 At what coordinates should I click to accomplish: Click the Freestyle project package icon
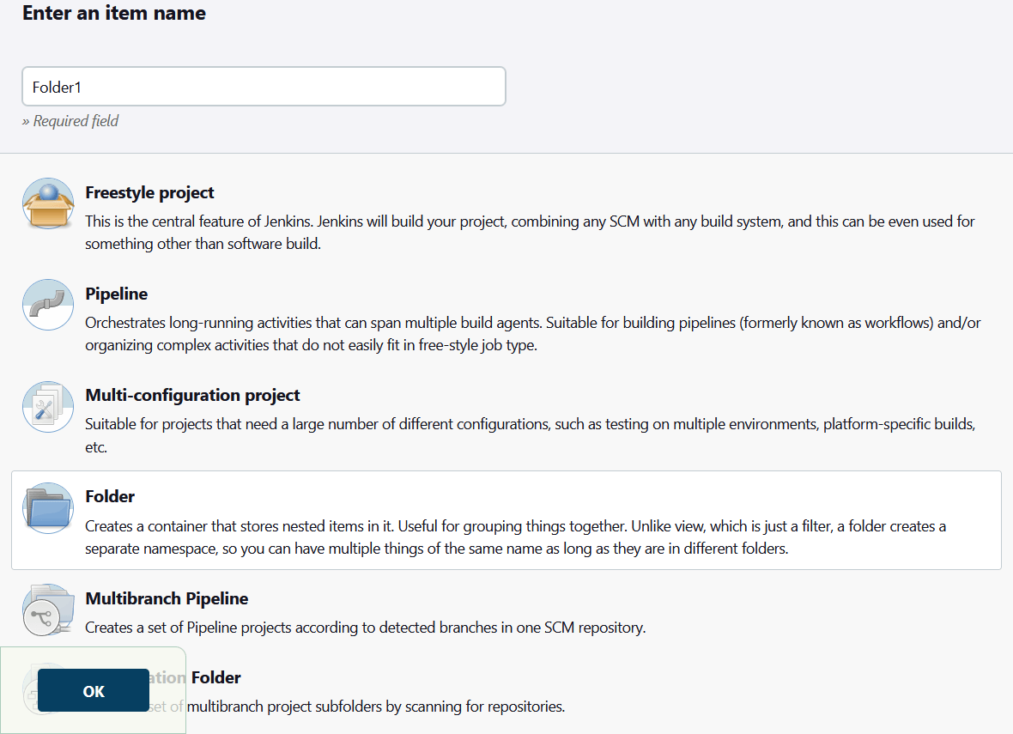point(48,203)
